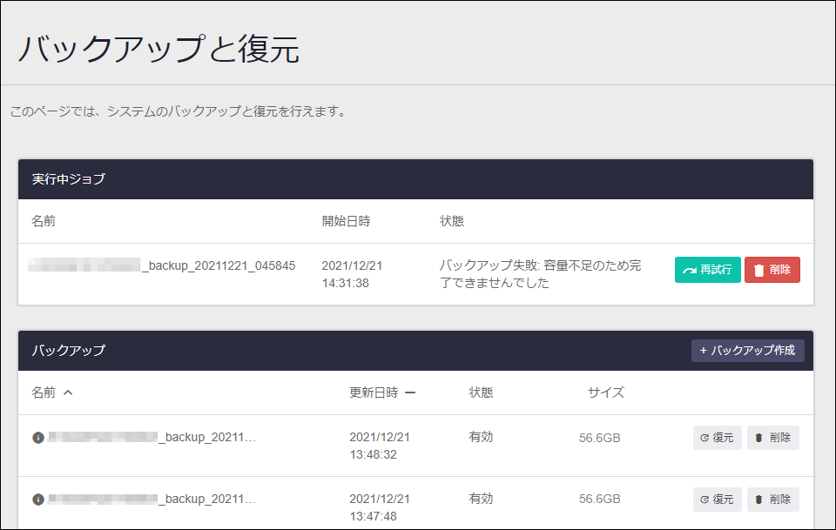The width and height of the screenshot is (836, 530).
Task: Click the サイズ column header
Action: click(605, 392)
